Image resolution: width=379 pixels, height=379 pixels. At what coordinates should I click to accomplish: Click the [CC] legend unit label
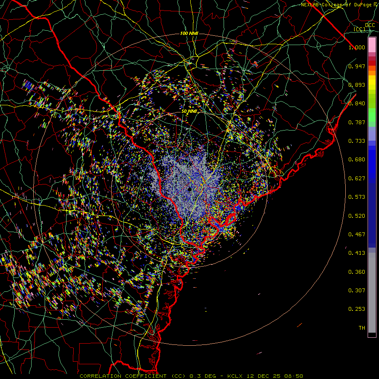pyautogui.click(x=360, y=29)
